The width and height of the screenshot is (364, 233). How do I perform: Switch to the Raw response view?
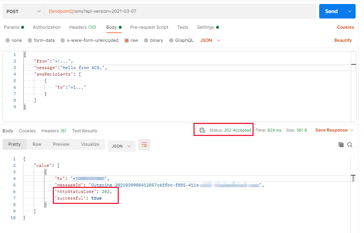[x=37, y=144]
